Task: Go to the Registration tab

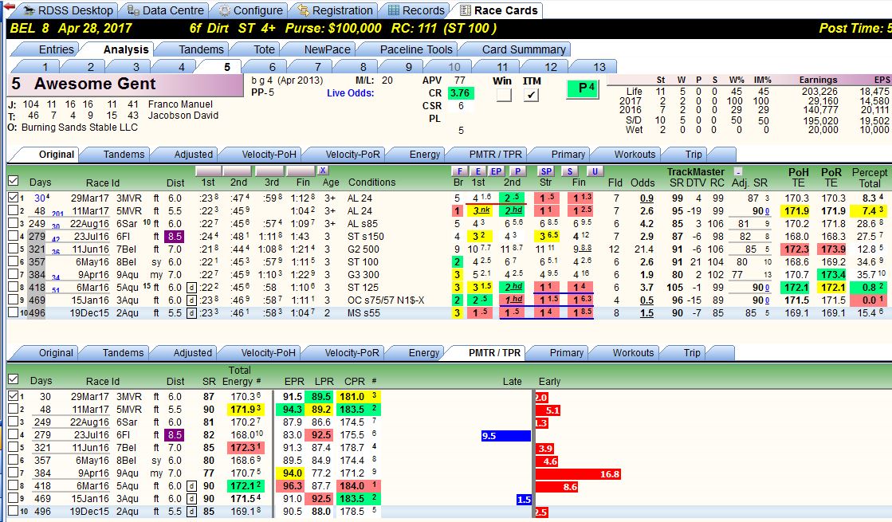Action: [x=335, y=10]
